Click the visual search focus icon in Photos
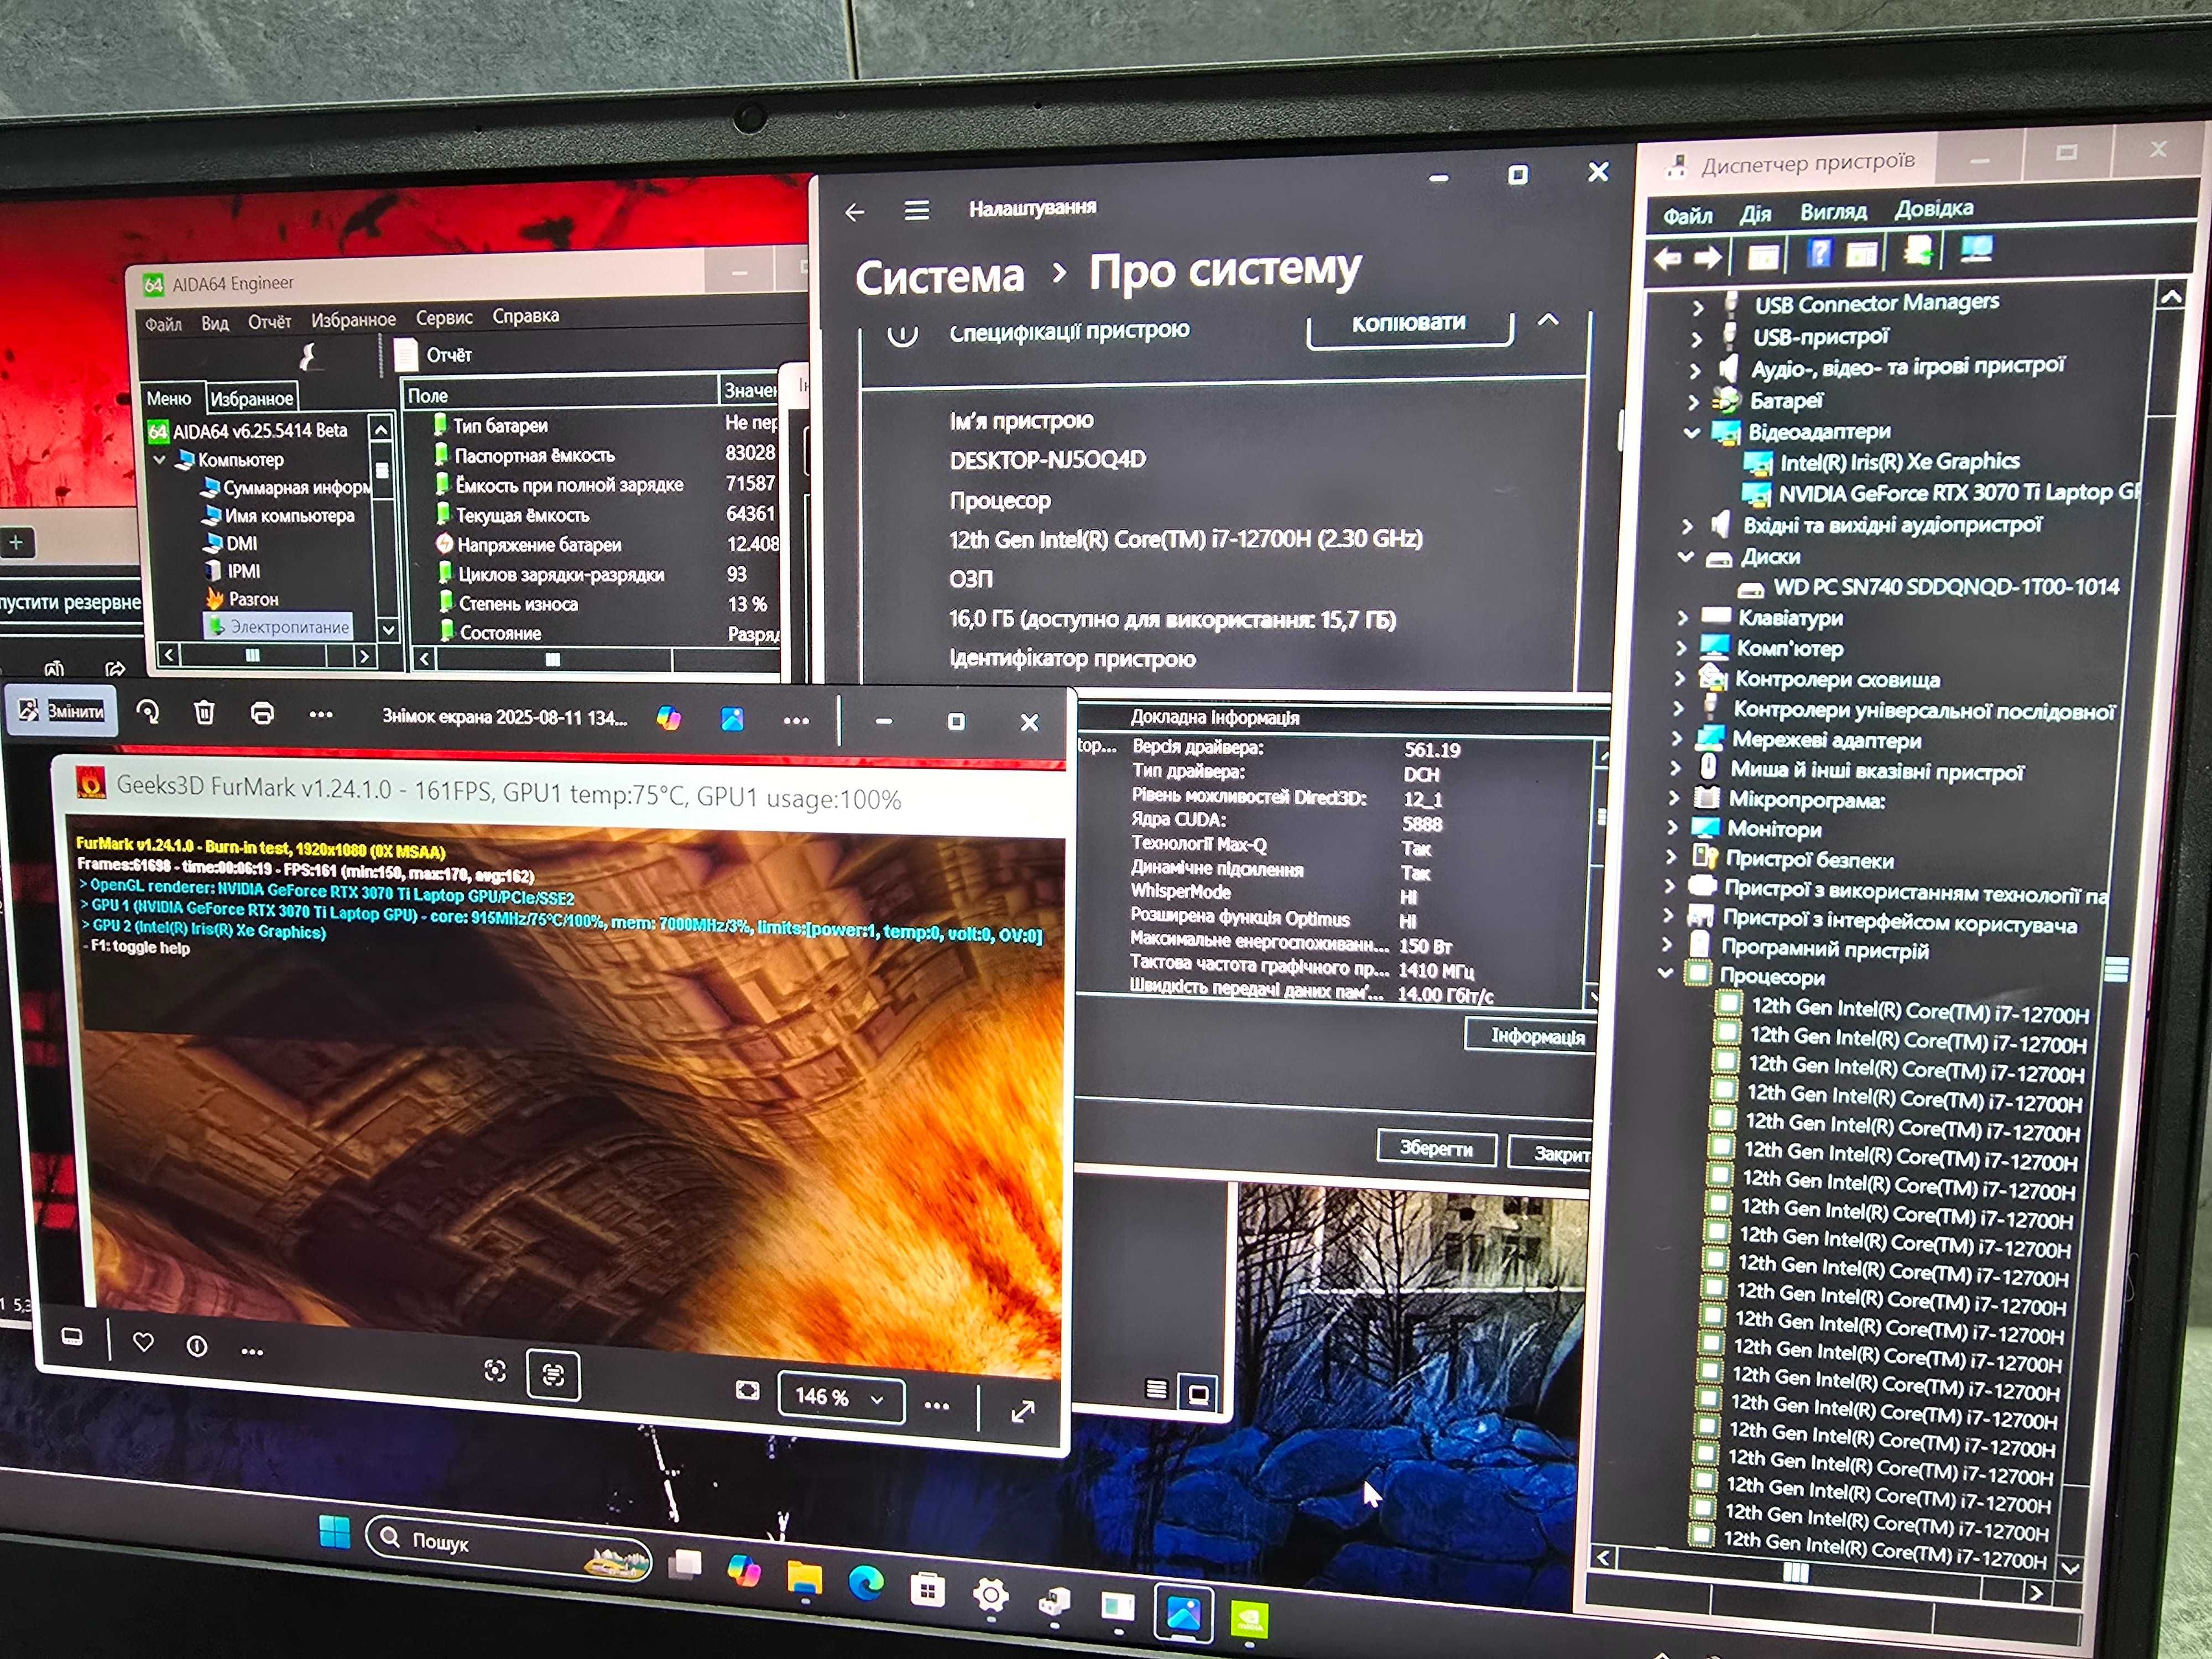The height and width of the screenshot is (1659, 2212). 495,1370
